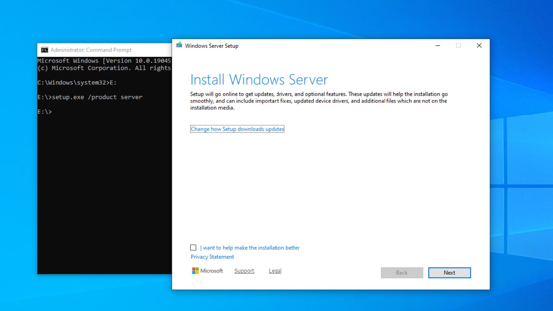
Task: Maximize the Windows Server Setup window
Action: (459, 45)
